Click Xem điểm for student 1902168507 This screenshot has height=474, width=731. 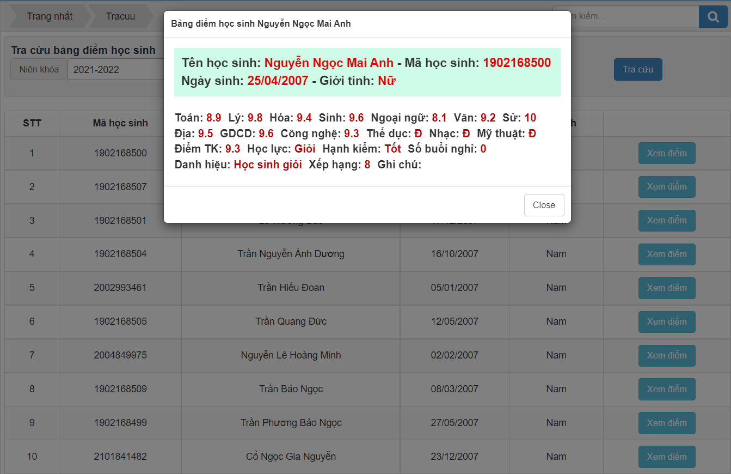coord(667,187)
